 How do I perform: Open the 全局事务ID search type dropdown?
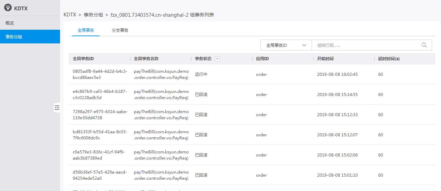tap(286, 45)
